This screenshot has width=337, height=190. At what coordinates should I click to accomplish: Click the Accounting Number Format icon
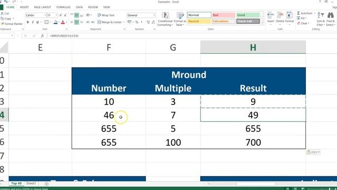(130, 22)
